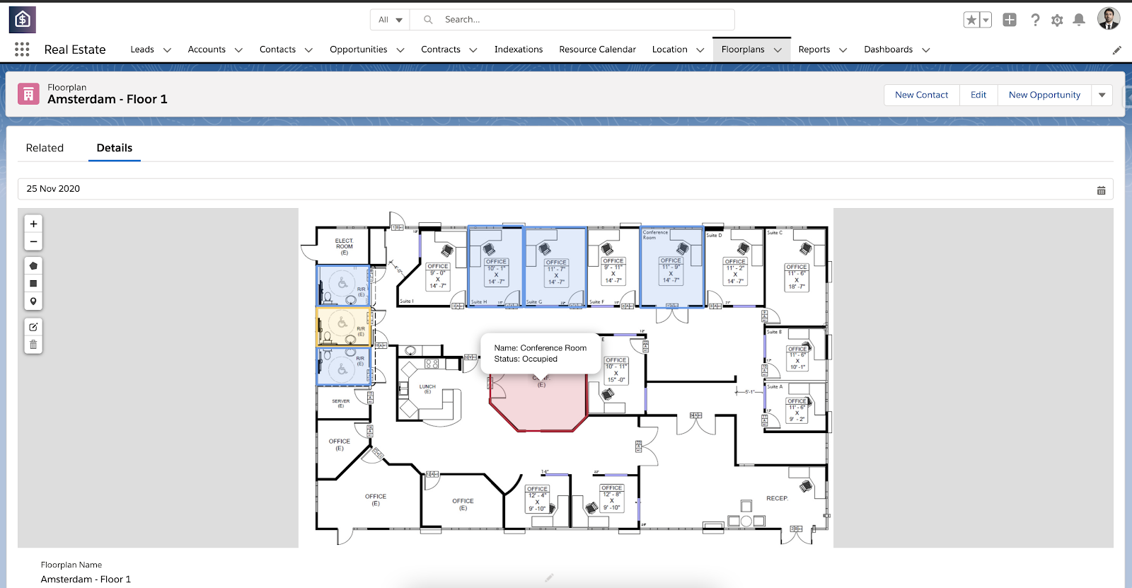The height and width of the screenshot is (588, 1132).
Task: Click the New Contact button
Action: (921, 95)
